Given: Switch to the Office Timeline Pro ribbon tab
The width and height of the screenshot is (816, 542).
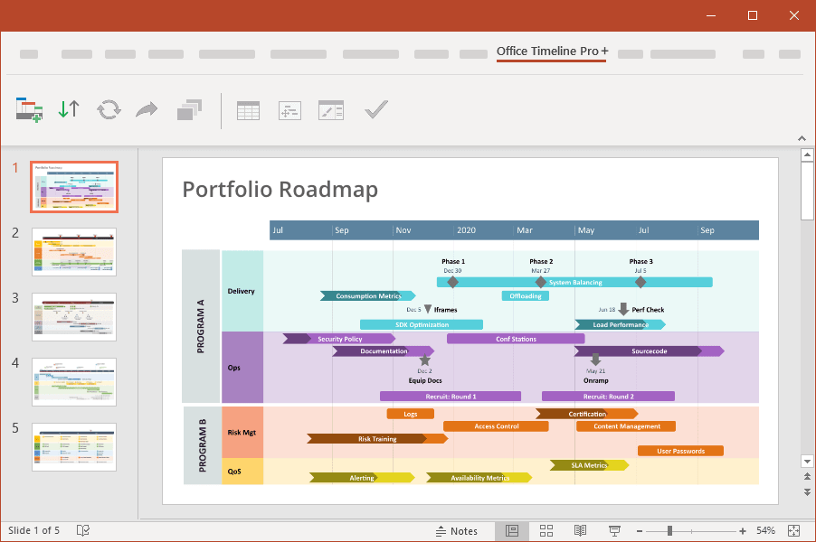Looking at the screenshot, I should pos(550,53).
